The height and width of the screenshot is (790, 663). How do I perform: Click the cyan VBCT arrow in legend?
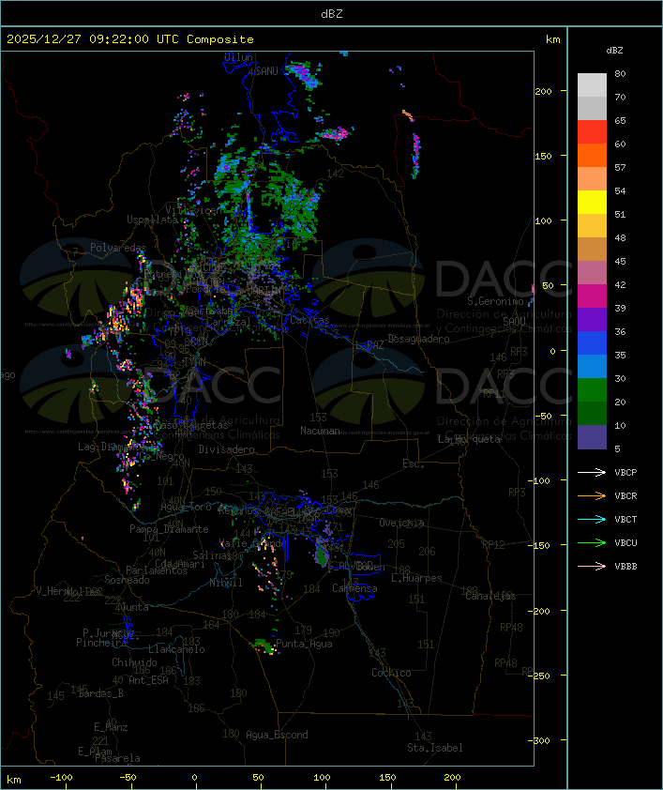[592, 519]
